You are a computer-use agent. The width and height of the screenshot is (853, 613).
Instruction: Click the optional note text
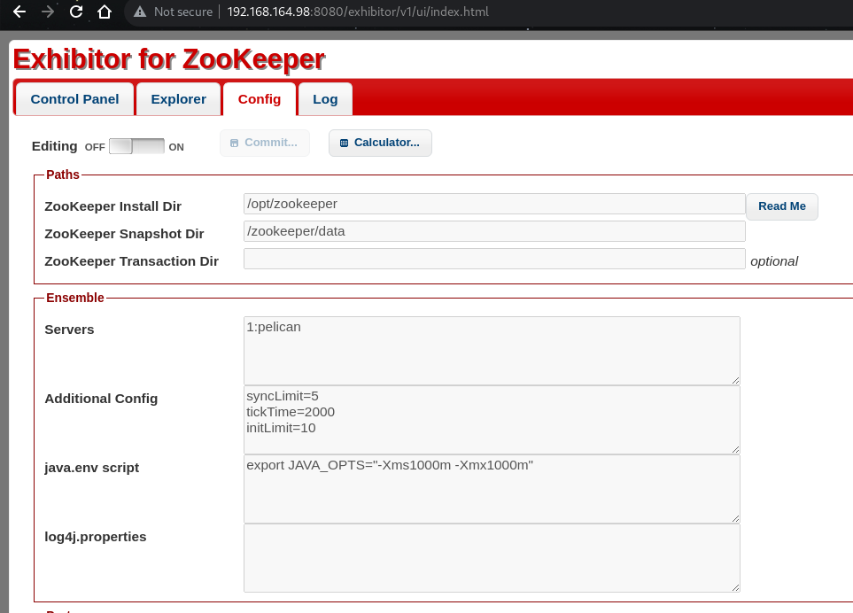pyautogui.click(x=774, y=261)
